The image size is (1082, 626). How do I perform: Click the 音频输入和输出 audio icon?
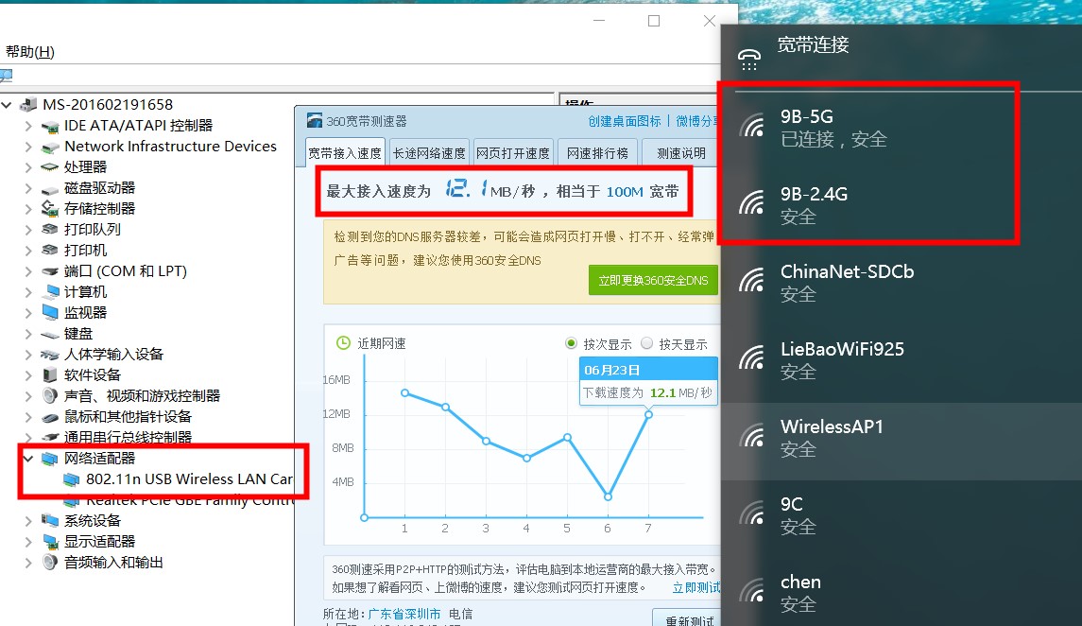pos(50,562)
